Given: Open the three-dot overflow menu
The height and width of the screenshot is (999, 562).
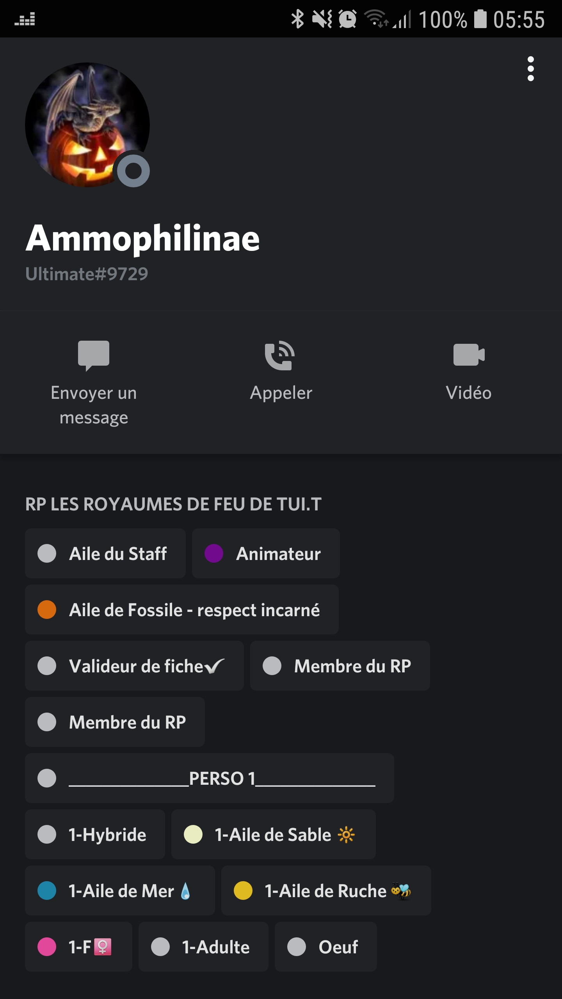Looking at the screenshot, I should coord(530,69).
